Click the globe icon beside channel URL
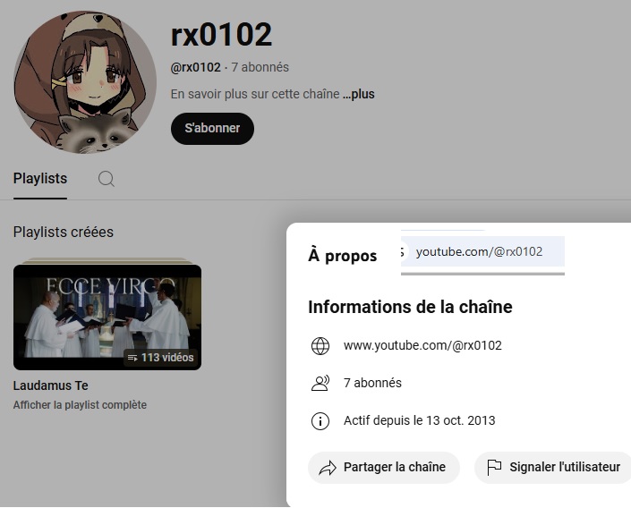This screenshot has width=631, height=508. pos(320,346)
